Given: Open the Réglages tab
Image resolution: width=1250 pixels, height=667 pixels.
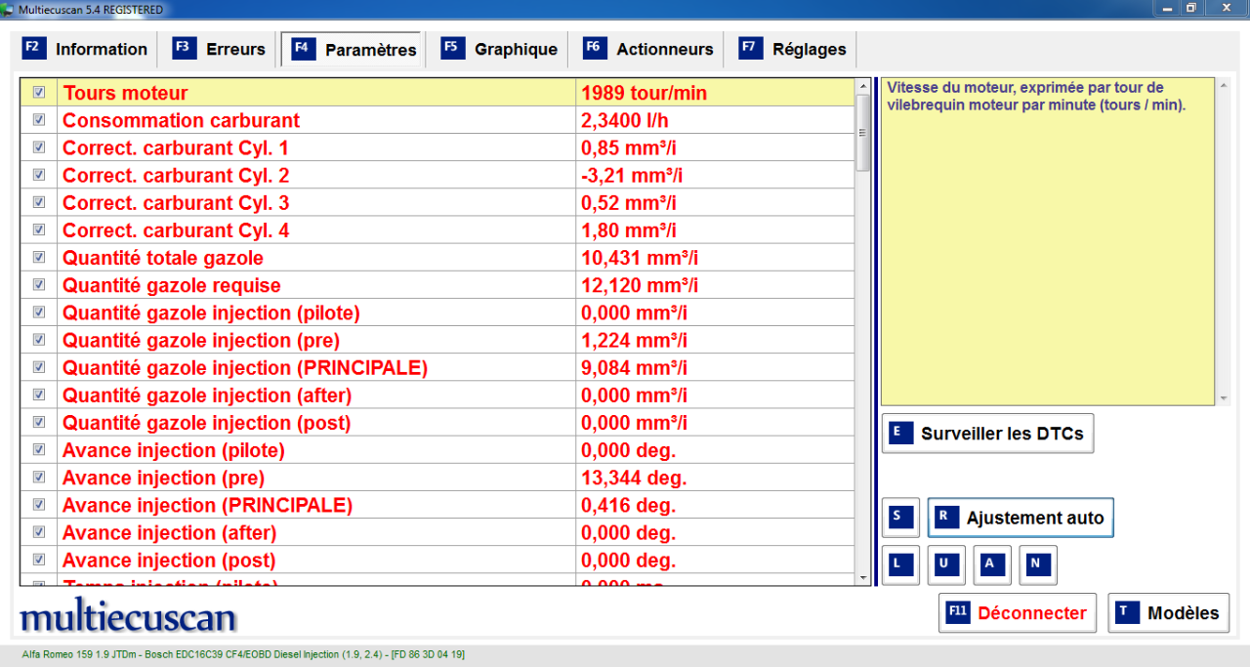Looking at the screenshot, I should (793, 49).
